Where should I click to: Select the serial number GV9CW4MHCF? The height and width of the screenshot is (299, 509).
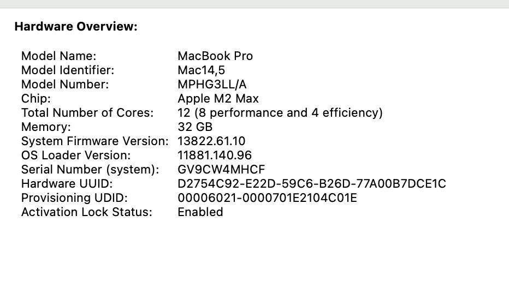pos(221,170)
